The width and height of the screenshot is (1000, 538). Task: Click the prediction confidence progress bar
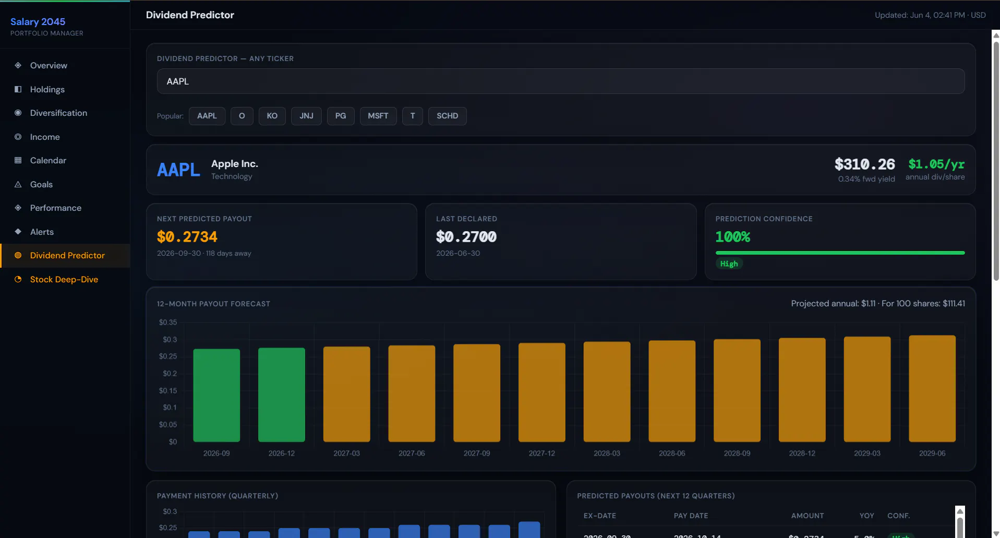(840, 253)
